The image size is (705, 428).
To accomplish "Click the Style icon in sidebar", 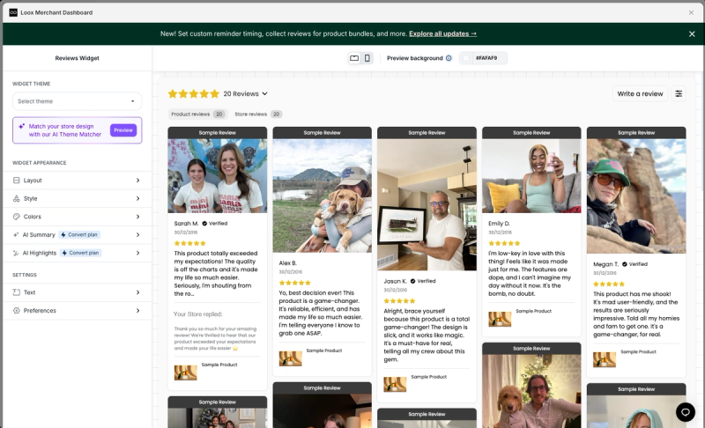I will tap(16, 198).
